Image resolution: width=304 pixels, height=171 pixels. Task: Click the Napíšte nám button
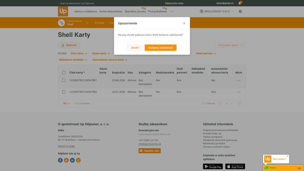149,151
